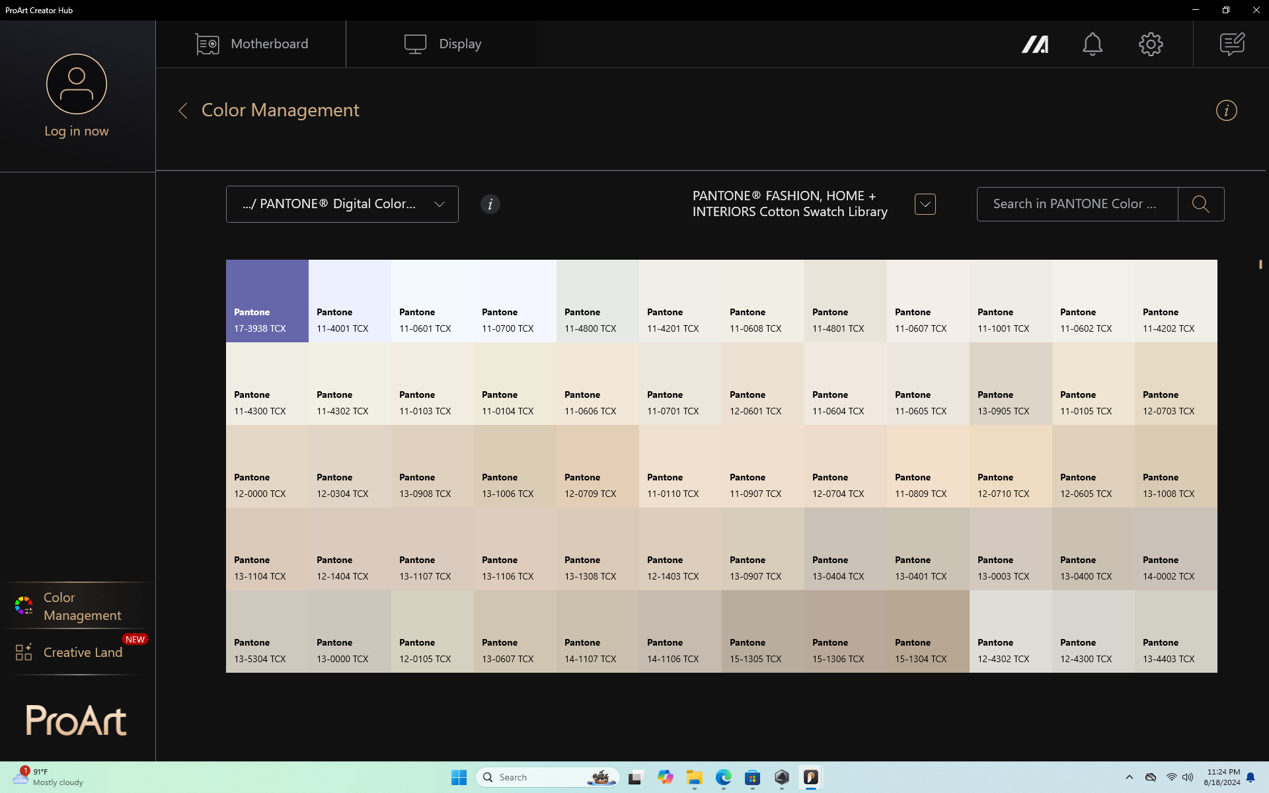
Task: Click the back arrow to exit Color Management
Action: [184, 110]
